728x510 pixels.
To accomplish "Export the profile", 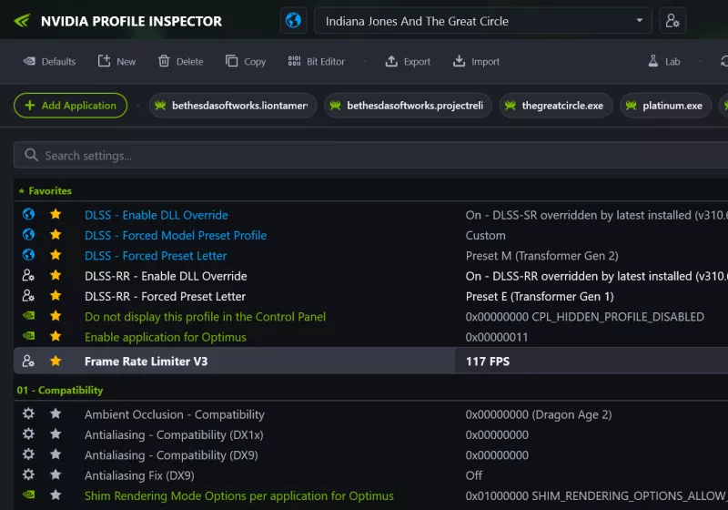I will (408, 61).
